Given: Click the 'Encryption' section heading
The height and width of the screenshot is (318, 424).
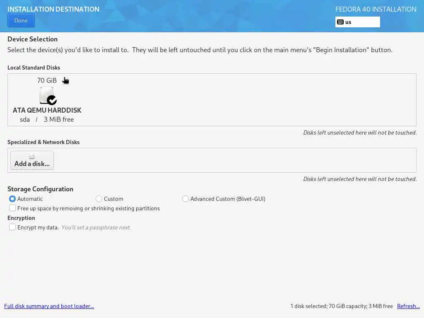Looking at the screenshot, I should (21, 218).
